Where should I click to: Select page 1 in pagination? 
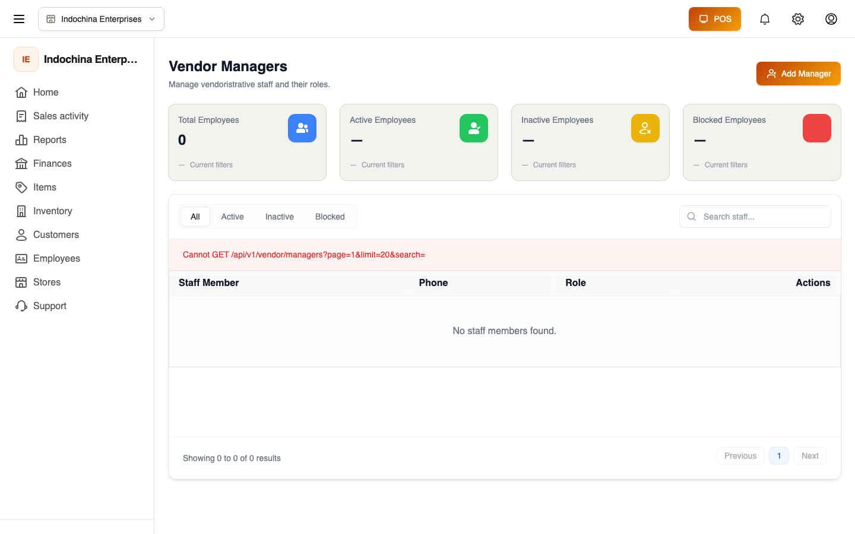[x=779, y=456]
